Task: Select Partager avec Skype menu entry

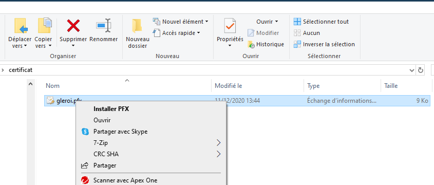Action: coord(120,132)
